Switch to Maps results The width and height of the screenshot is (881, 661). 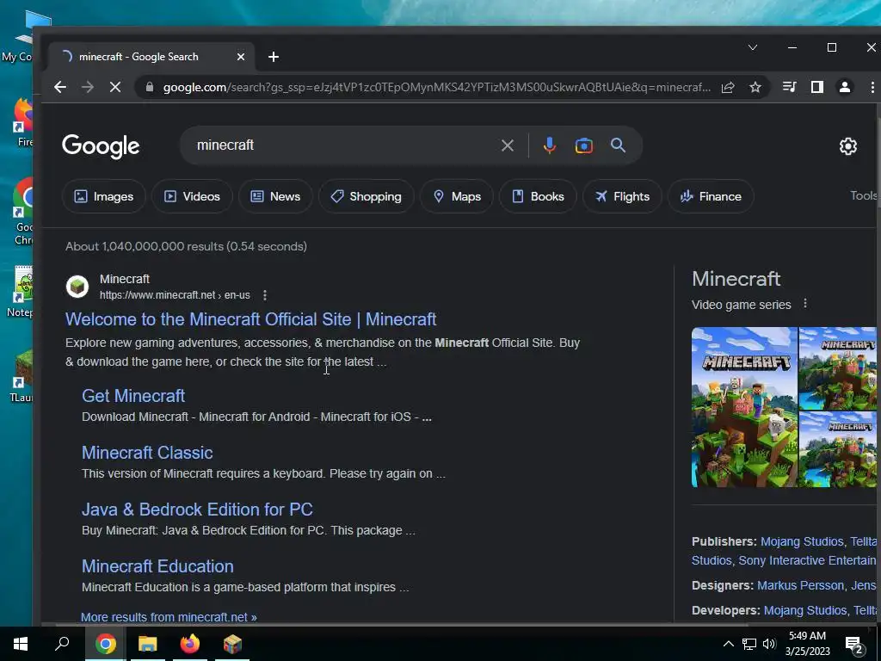457,196
